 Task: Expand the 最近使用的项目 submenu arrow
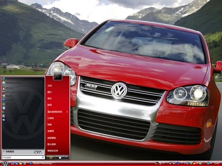[x=67, y=112]
